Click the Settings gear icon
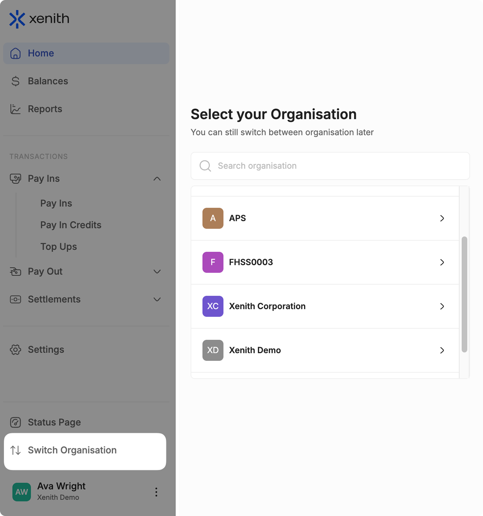Screen dimensions: 483x516 [x=15, y=350]
